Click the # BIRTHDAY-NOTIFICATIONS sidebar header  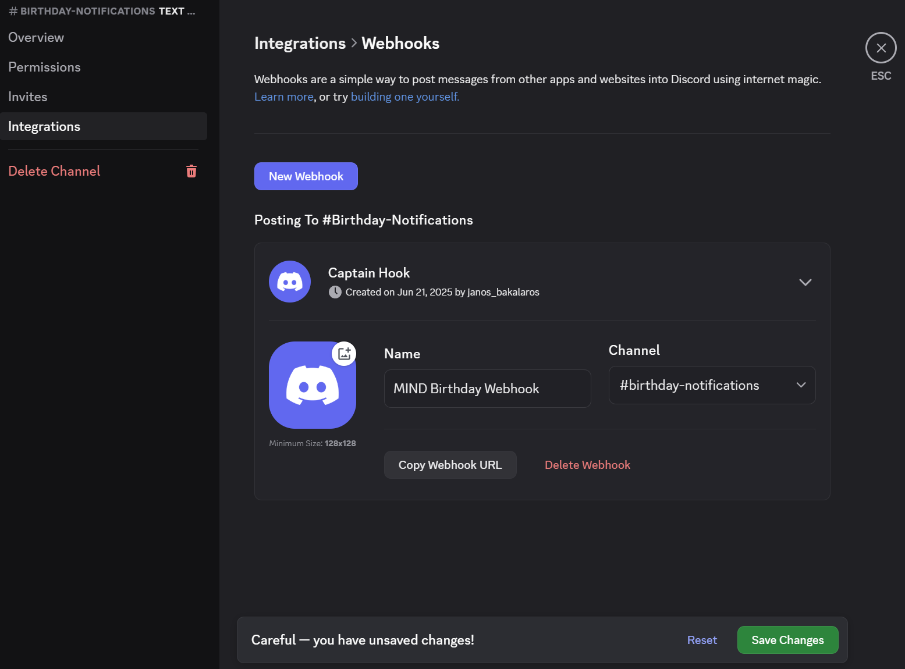pyautogui.click(x=102, y=11)
